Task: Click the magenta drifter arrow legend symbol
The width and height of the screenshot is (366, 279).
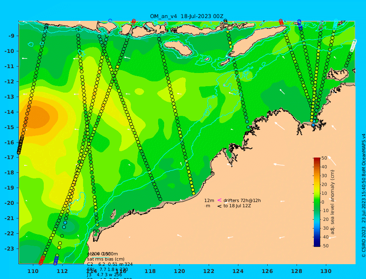Action: [220, 200]
